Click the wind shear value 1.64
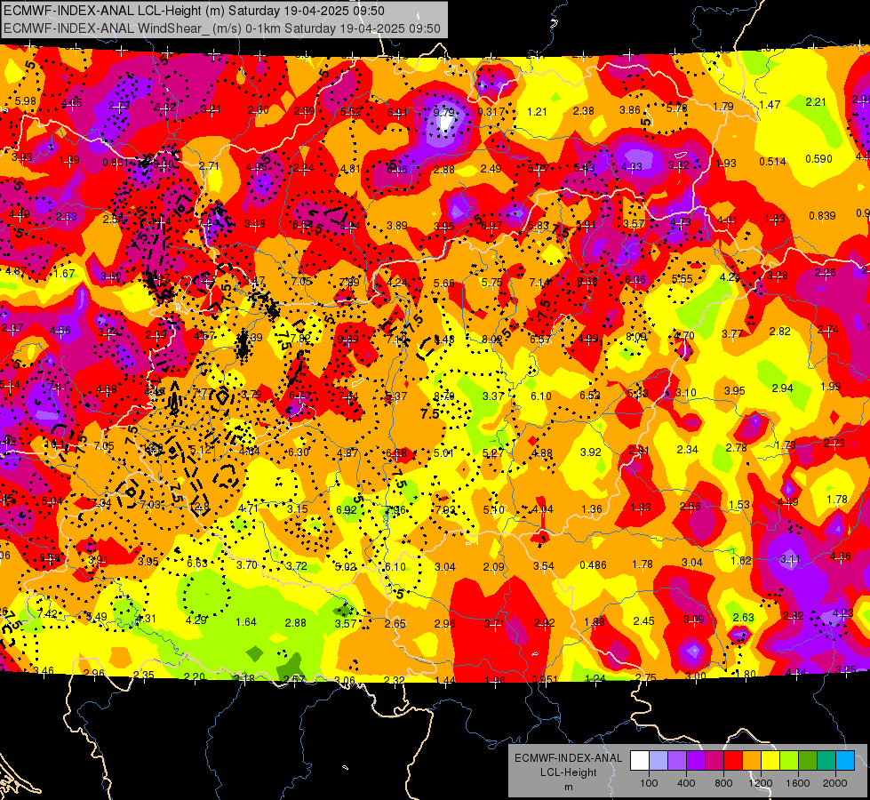Image resolution: width=870 pixels, height=800 pixels. tap(246, 622)
